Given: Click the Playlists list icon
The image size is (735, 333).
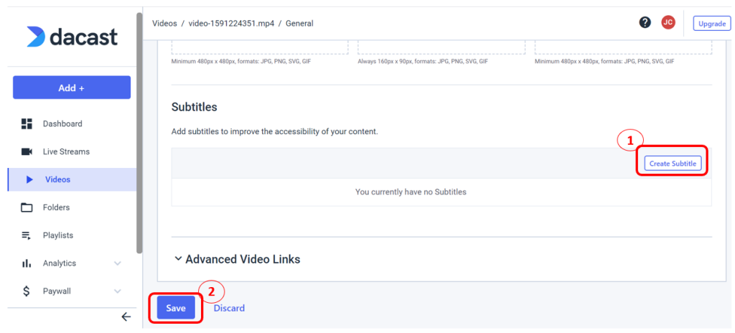Looking at the screenshot, I should click(27, 235).
